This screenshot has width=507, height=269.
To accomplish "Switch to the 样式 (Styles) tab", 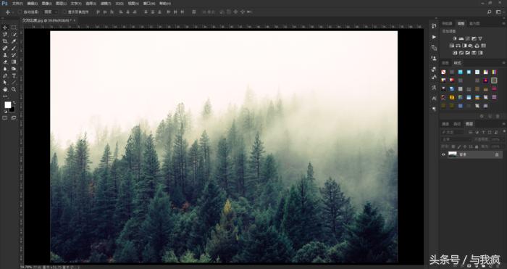I will coord(457,63).
